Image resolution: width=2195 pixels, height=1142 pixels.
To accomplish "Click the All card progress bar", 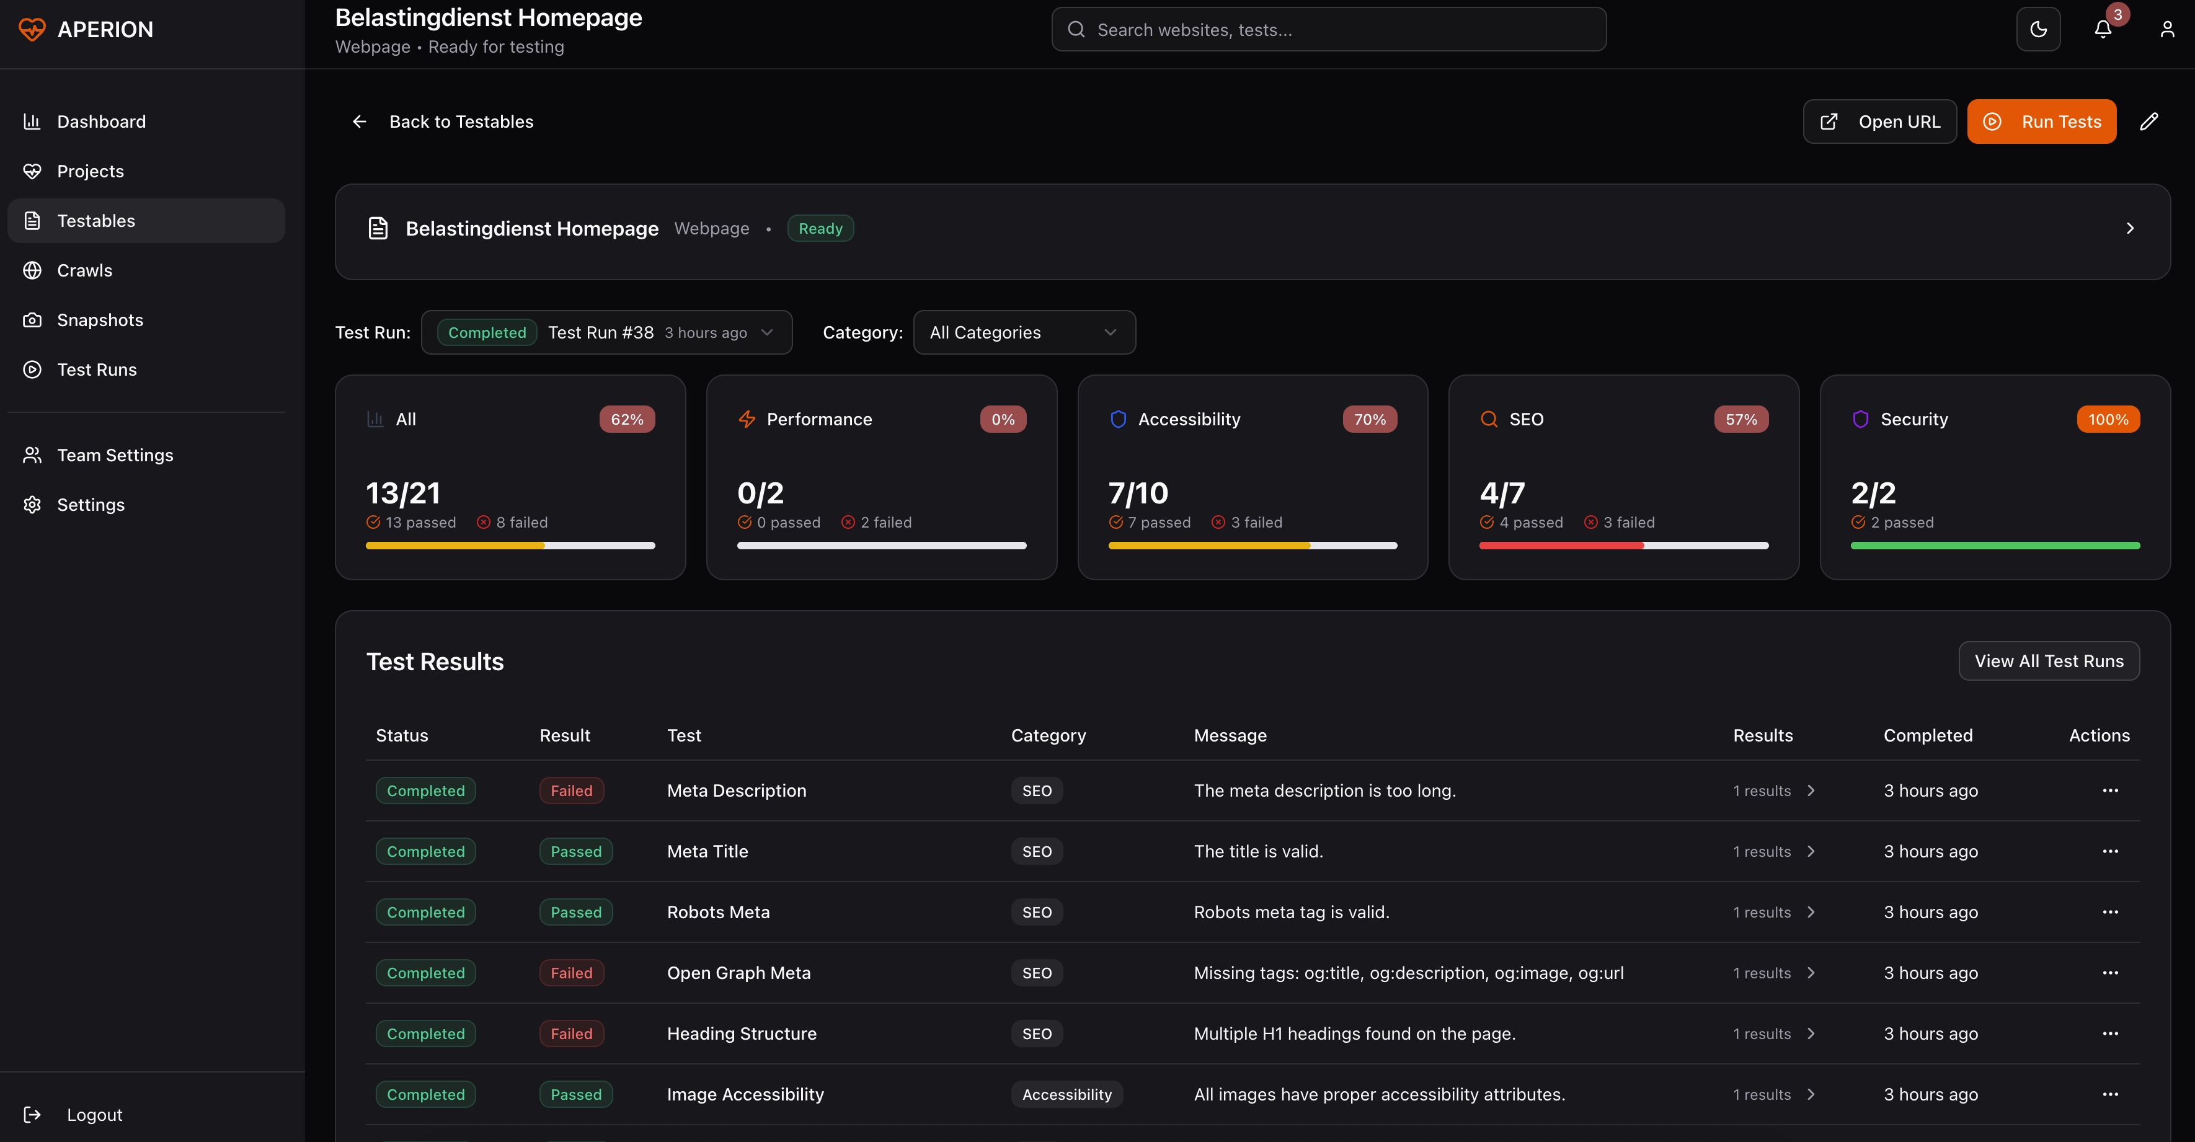I will 510,546.
